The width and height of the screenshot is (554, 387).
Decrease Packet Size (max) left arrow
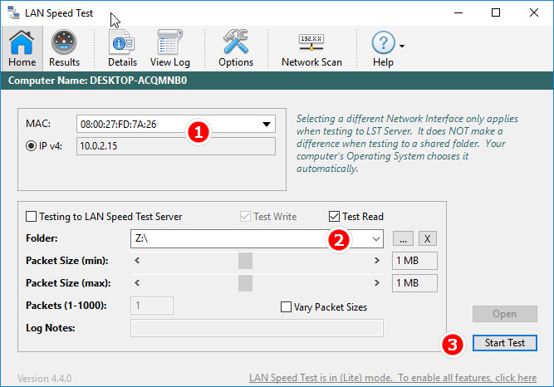(137, 283)
